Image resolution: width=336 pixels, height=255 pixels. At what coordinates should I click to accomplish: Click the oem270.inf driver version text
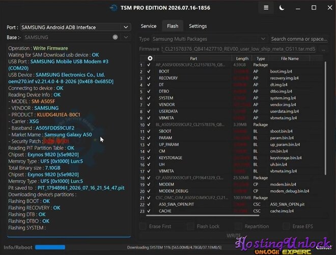[x=61, y=82]
